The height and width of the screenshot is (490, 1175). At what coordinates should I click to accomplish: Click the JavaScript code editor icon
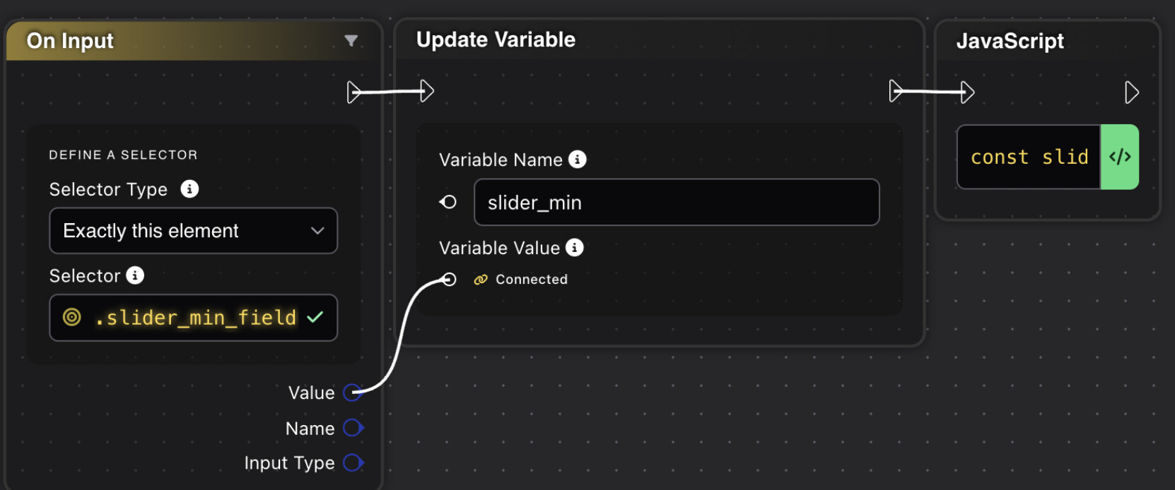[x=1120, y=157]
